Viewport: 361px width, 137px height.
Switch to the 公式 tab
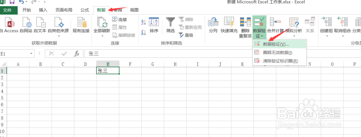pyautogui.click(x=84, y=10)
